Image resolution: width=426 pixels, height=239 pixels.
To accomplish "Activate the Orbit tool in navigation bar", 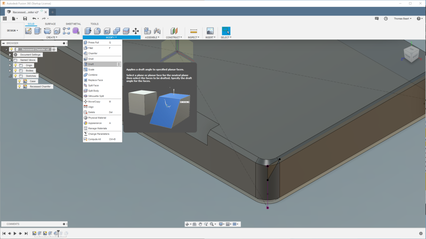I will pyautogui.click(x=187, y=224).
